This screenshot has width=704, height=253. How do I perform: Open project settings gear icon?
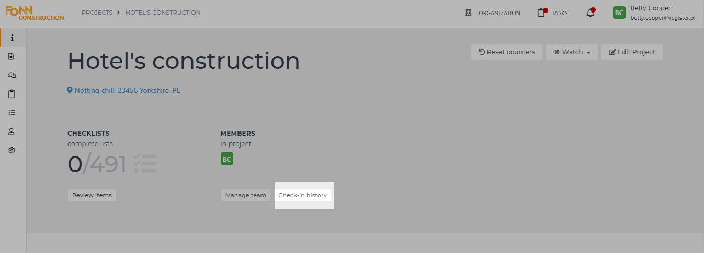tap(12, 150)
